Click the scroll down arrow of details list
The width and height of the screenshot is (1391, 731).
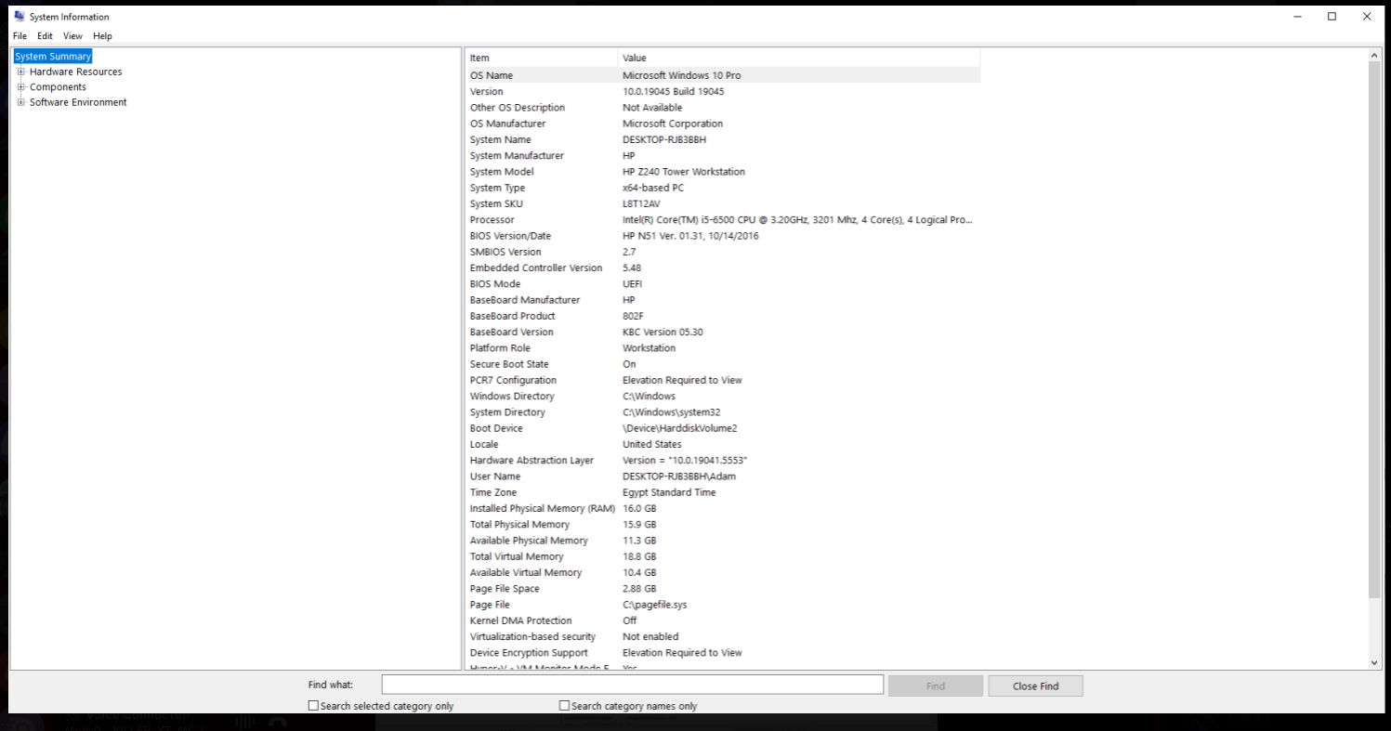1375,661
